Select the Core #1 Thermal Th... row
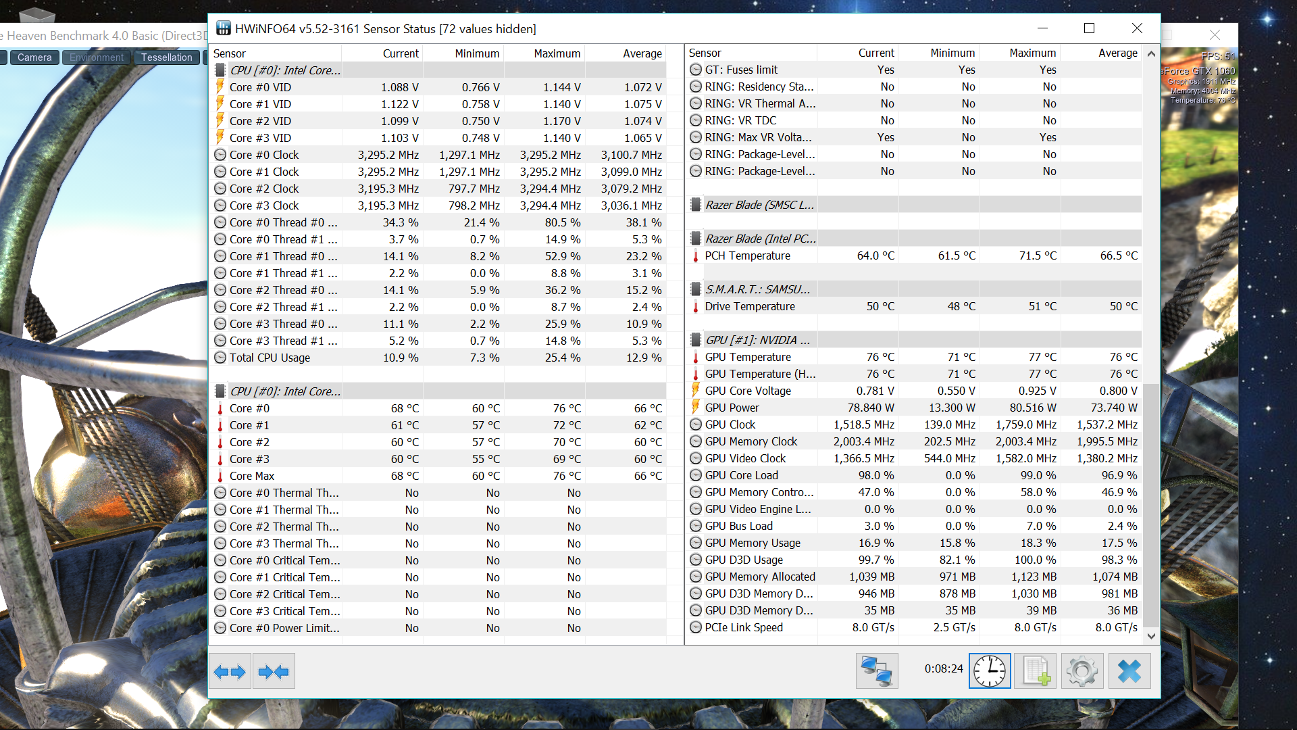 [x=438, y=510]
